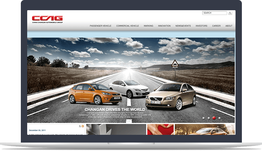This screenshot has height=151, width=262.
Task: Select the Innovation navigation item
Action: coord(164,26)
